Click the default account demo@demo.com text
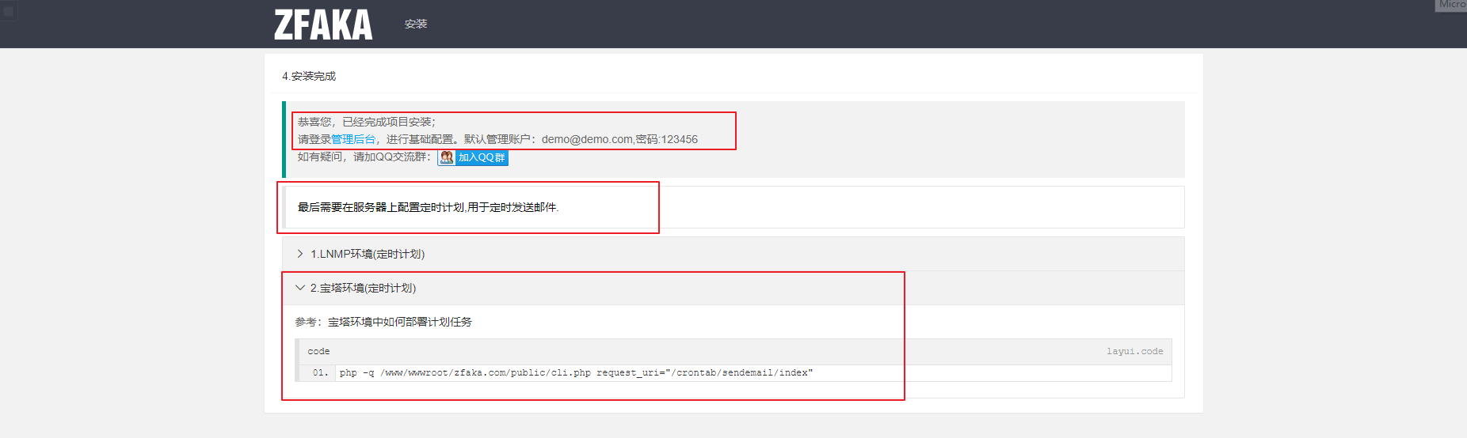1467x438 pixels. click(587, 139)
